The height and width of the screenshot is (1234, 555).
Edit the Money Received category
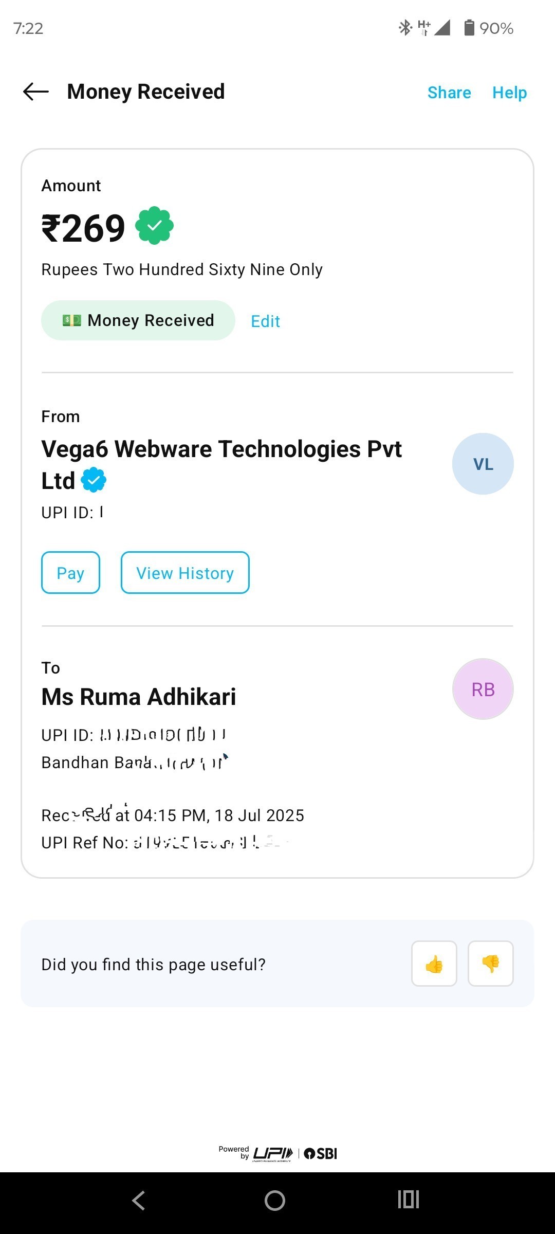[x=265, y=321]
